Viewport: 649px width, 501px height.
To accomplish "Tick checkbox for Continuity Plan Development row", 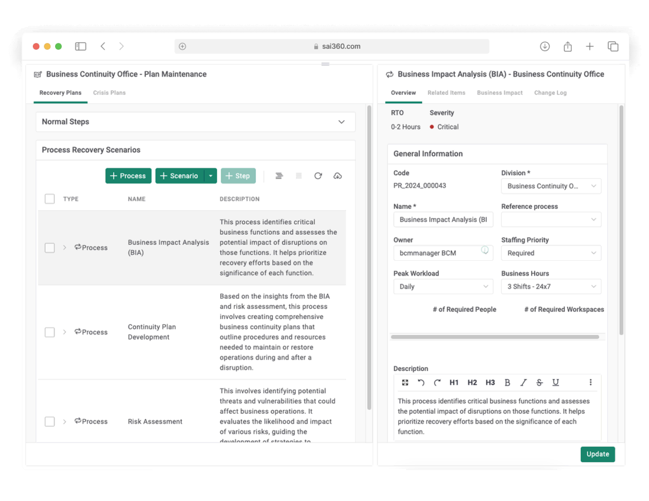I will (x=50, y=332).
